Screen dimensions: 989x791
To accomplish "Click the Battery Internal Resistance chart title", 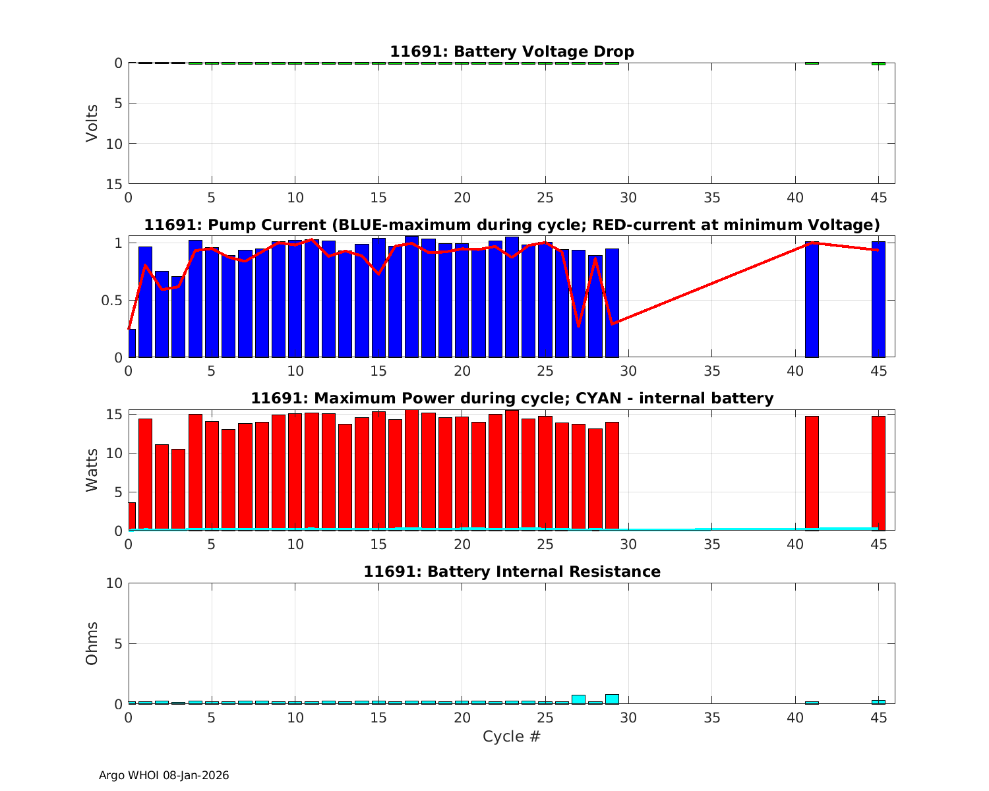I will point(512,571).
